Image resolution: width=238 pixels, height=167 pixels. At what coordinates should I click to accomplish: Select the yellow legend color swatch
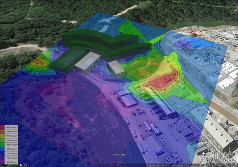pos(2,136)
